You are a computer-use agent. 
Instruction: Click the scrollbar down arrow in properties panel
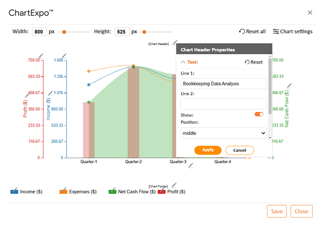pos(270,138)
